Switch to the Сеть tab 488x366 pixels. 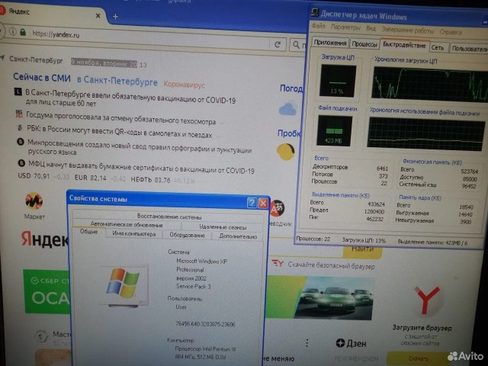click(438, 47)
